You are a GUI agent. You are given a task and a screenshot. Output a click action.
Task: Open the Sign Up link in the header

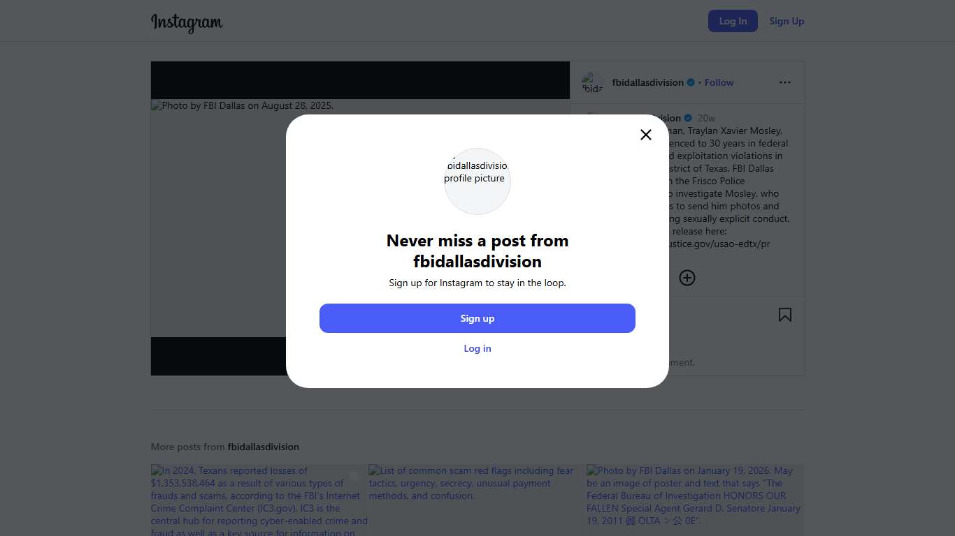tap(787, 21)
